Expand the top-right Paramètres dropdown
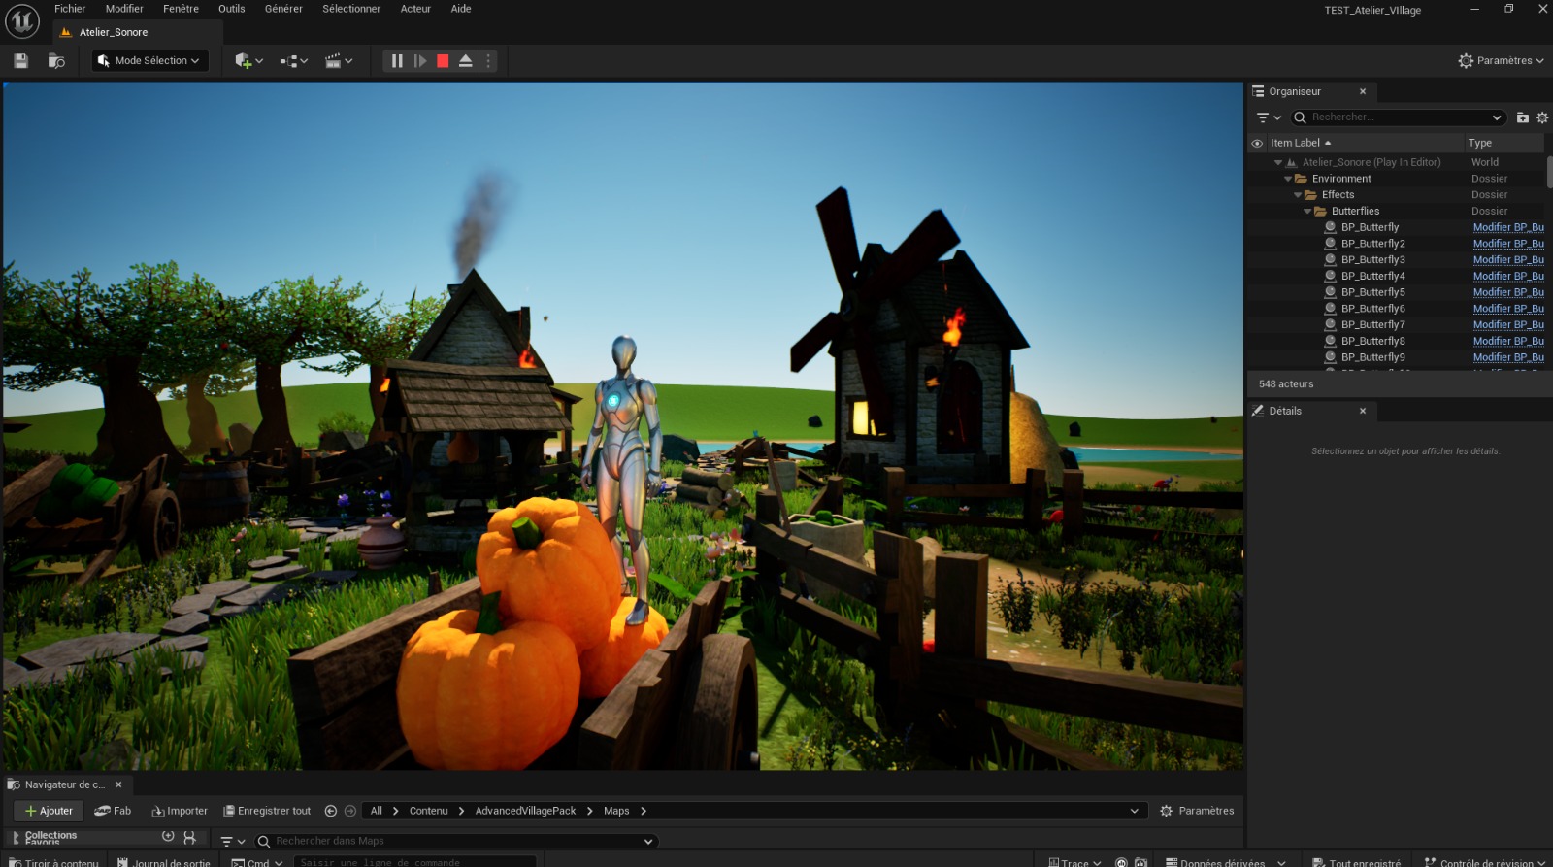The image size is (1553, 867). [1501, 61]
